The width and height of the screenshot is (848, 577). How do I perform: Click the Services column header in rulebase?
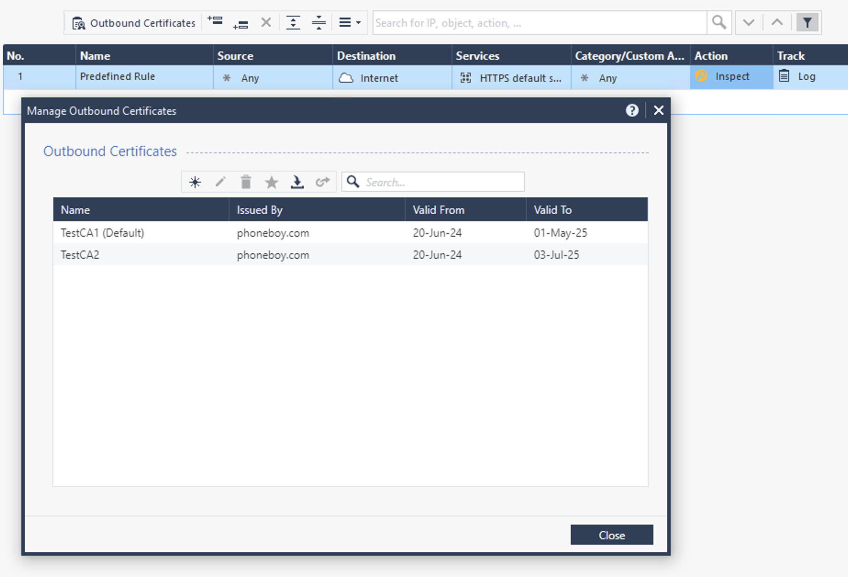[512, 55]
